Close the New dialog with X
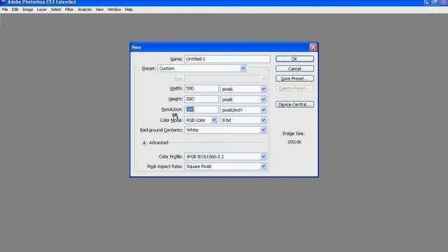This screenshot has height=252, width=448. (x=313, y=47)
